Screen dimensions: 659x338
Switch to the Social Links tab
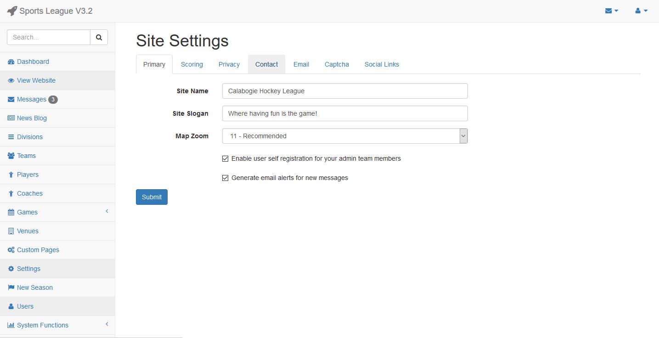pos(382,64)
